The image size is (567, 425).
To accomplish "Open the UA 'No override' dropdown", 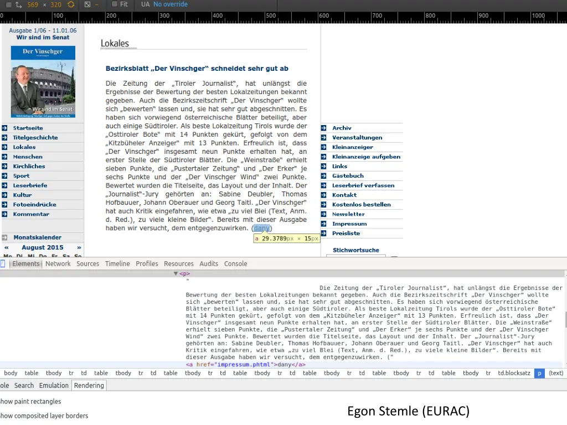I will [171, 4].
